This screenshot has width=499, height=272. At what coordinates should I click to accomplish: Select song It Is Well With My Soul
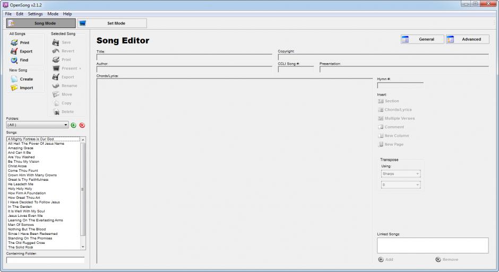tap(27, 212)
